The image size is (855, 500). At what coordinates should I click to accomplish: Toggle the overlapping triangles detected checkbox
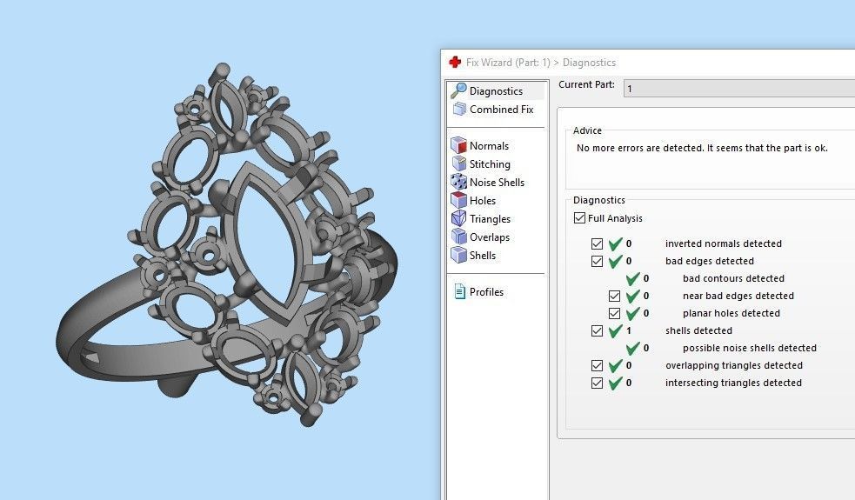tap(597, 365)
